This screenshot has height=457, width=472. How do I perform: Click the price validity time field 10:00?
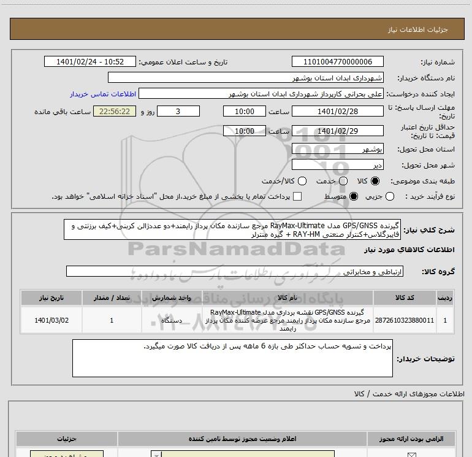click(x=245, y=131)
